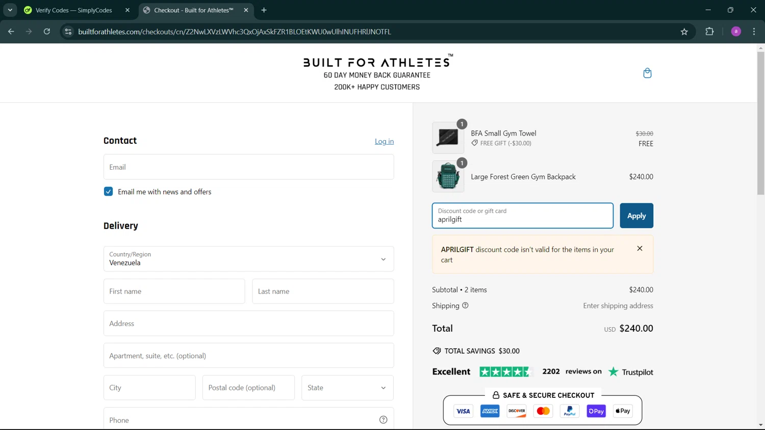
Task: Click the scrollbar down arrow
Action: (x=760, y=425)
